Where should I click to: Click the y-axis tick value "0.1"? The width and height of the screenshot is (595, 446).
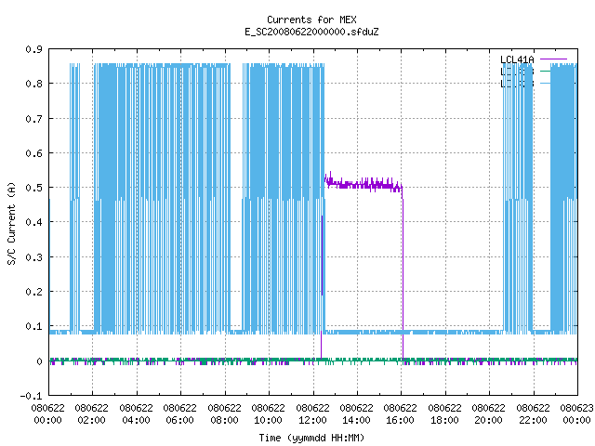pyautogui.click(x=33, y=326)
